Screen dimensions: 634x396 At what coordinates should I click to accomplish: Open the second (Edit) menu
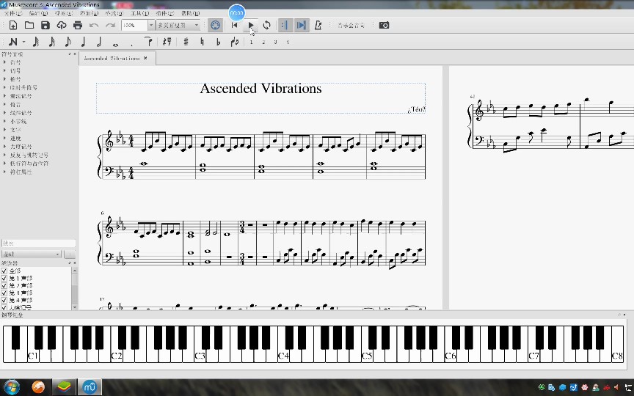point(38,13)
